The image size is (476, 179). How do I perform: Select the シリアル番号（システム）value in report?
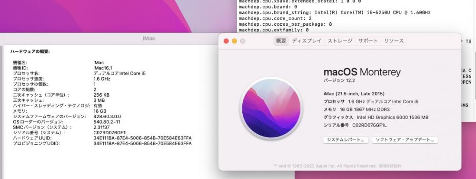pyautogui.click(x=111, y=133)
